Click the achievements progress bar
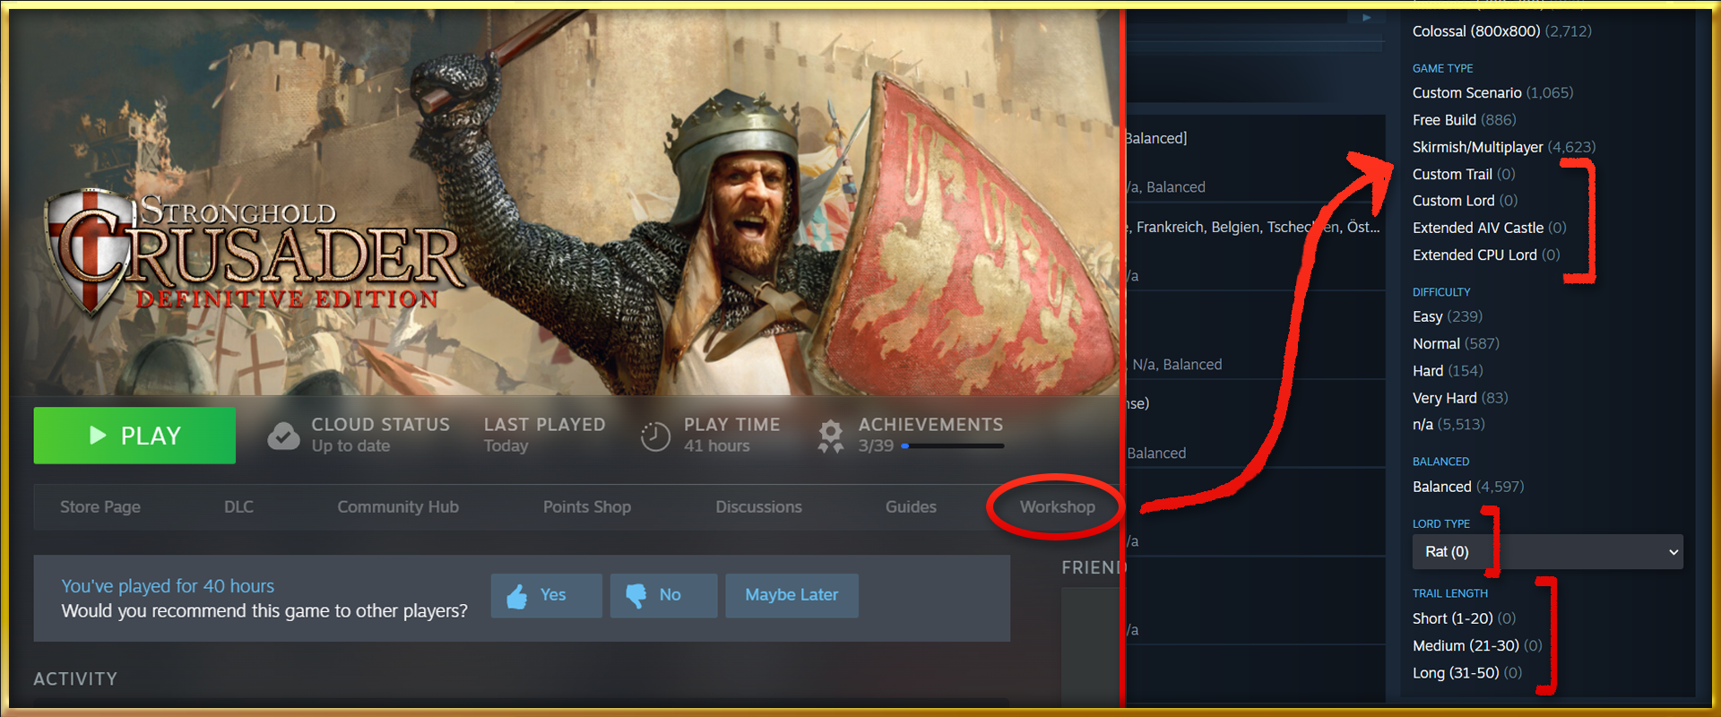The width and height of the screenshot is (1721, 717). (x=953, y=445)
